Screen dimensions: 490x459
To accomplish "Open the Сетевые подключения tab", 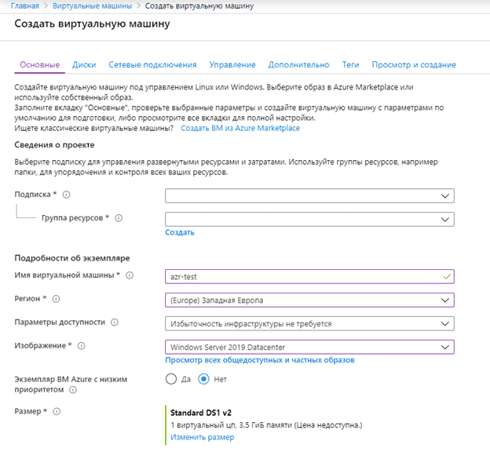I will 152,64.
